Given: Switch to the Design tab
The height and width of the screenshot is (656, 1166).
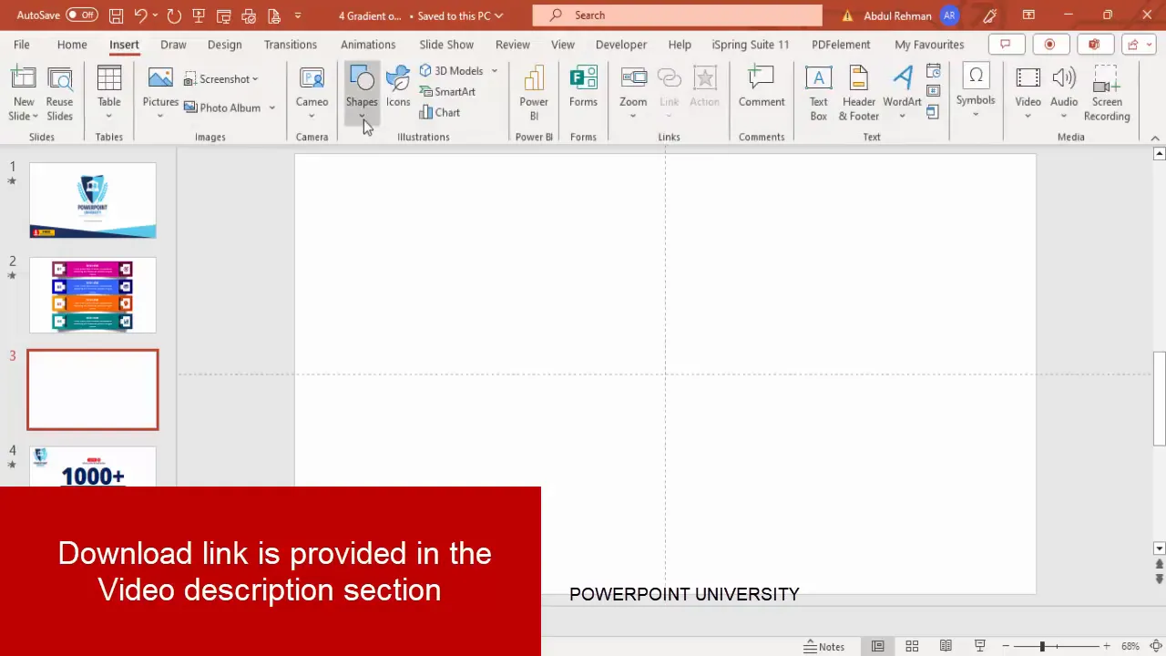Looking at the screenshot, I should (224, 45).
